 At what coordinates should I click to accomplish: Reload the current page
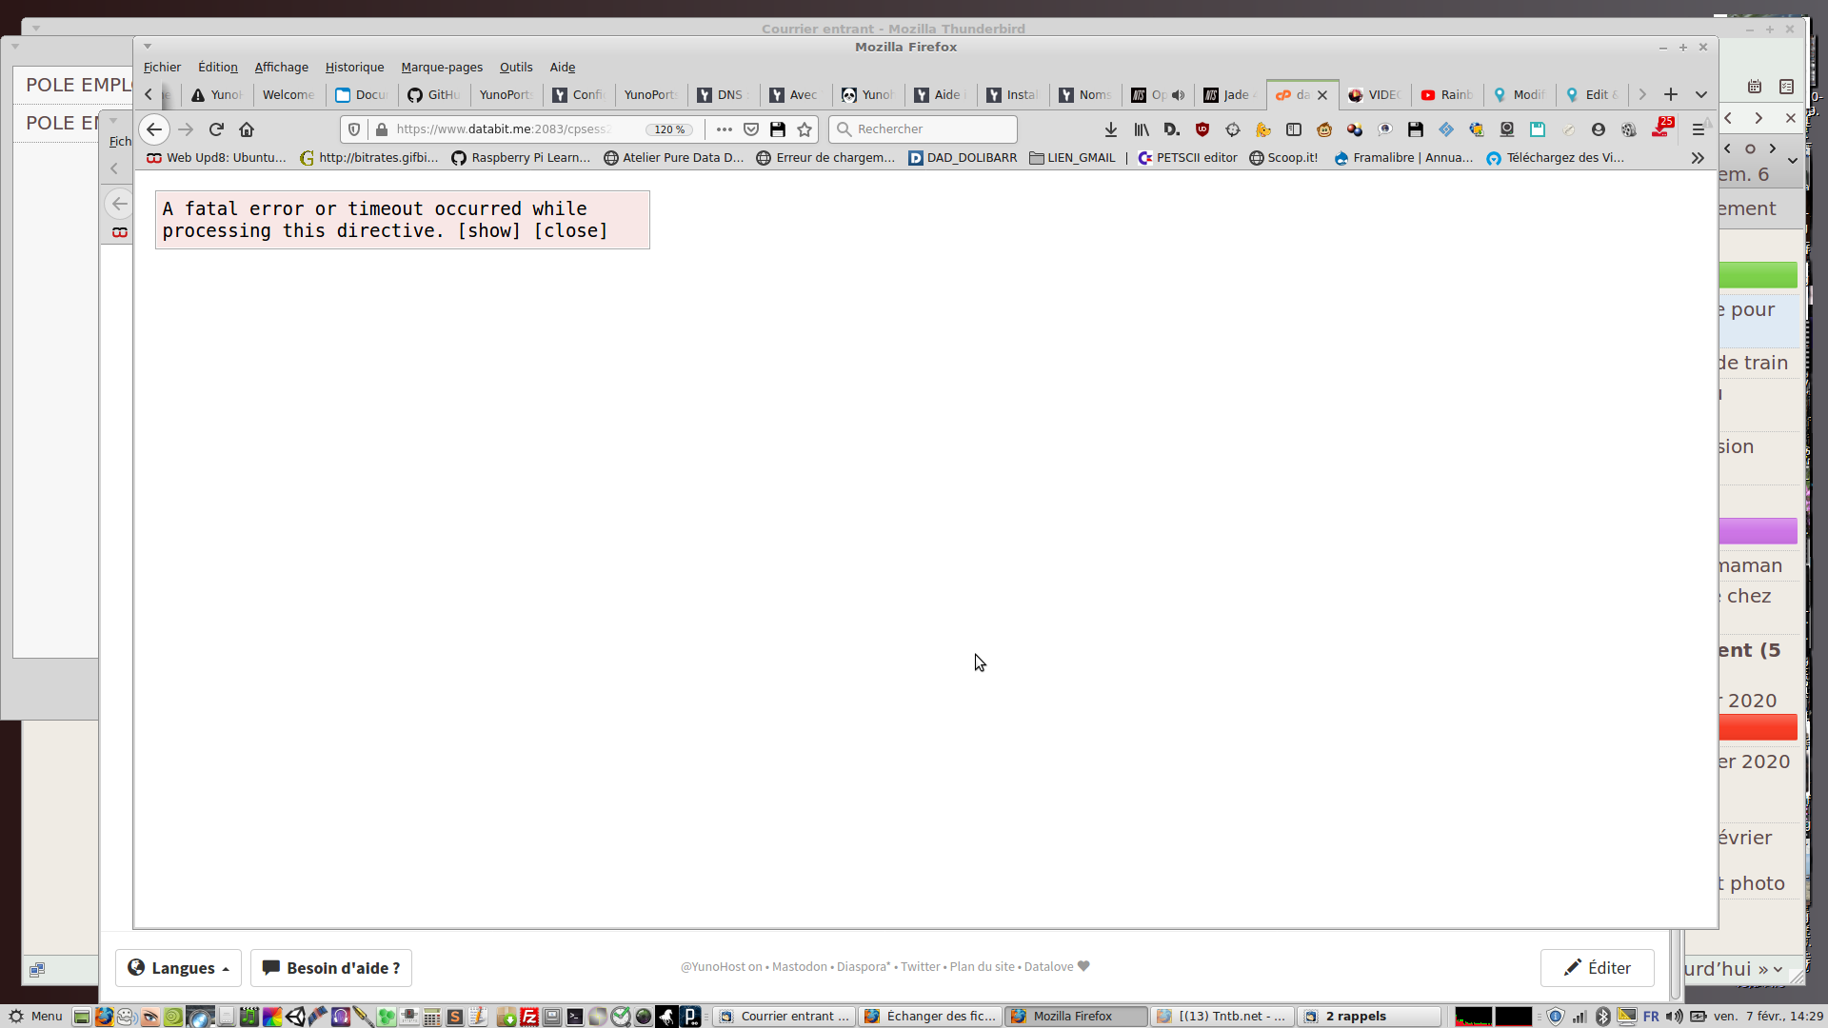pos(216,129)
